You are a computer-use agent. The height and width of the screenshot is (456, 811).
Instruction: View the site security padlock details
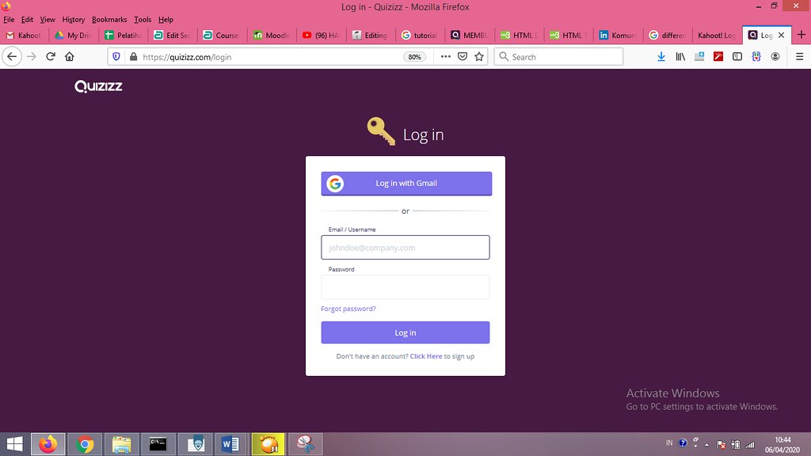coord(133,57)
